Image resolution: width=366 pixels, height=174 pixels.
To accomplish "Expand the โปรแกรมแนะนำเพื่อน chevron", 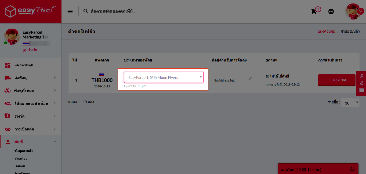I will (55, 103).
